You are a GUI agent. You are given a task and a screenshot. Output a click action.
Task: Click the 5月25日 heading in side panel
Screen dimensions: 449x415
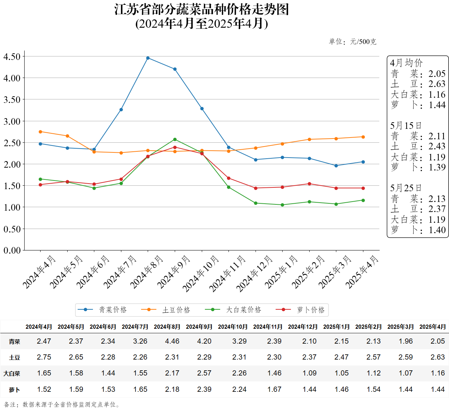[406, 188]
